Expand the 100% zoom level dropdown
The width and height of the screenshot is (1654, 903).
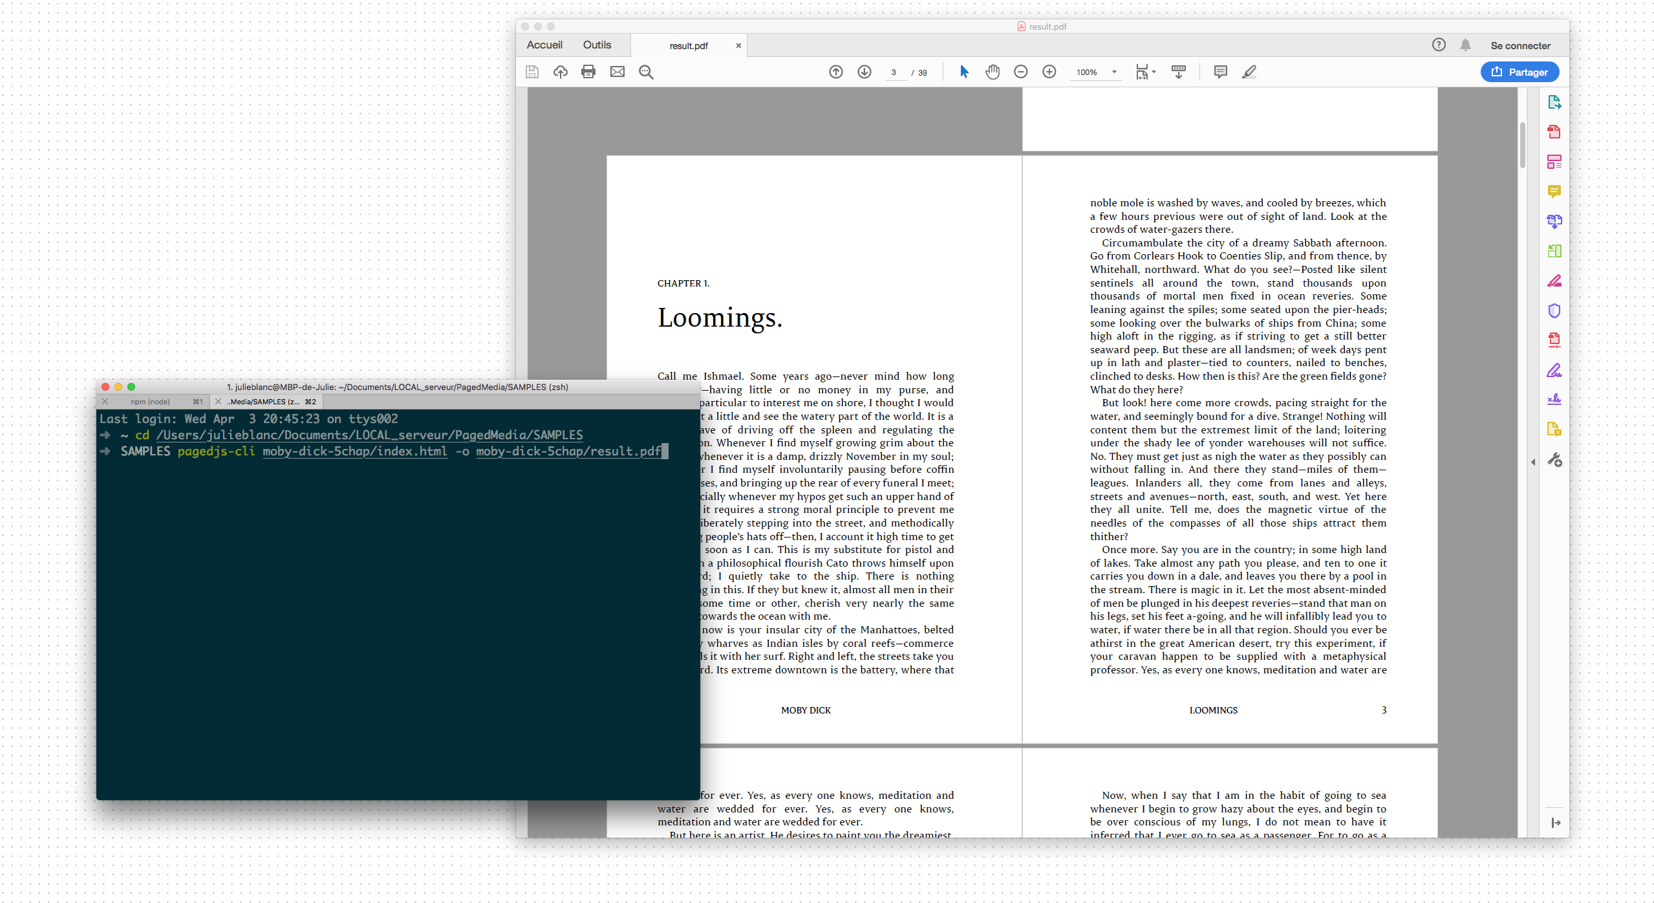[x=1114, y=72]
